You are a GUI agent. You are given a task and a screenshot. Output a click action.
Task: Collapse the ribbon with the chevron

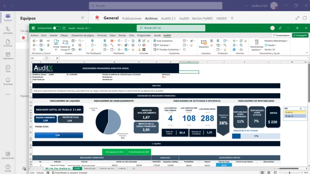click(307, 53)
